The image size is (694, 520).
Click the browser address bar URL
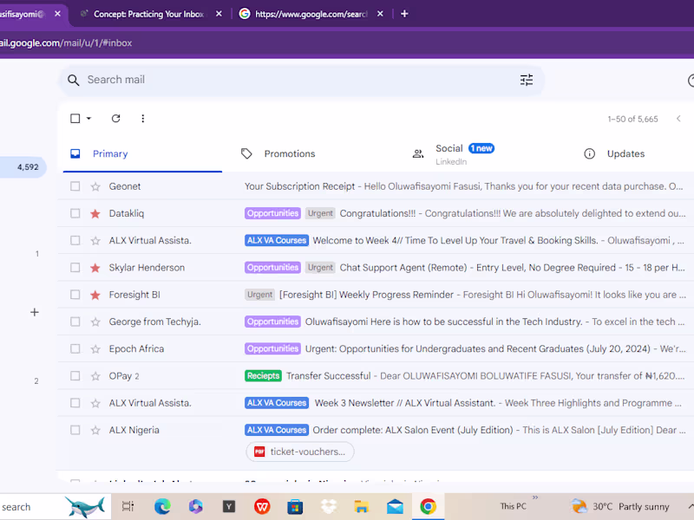click(66, 42)
